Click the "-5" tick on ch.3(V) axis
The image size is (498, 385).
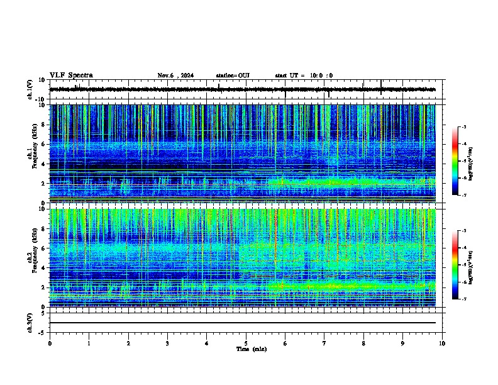tap(42, 333)
